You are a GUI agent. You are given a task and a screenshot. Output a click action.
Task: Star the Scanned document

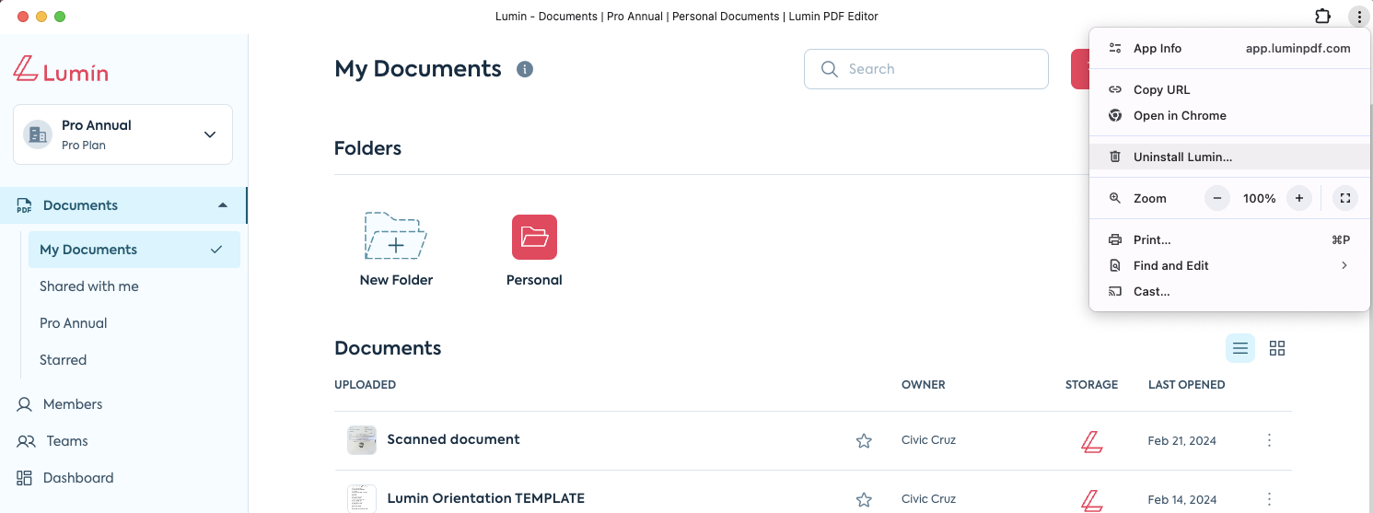pos(864,441)
